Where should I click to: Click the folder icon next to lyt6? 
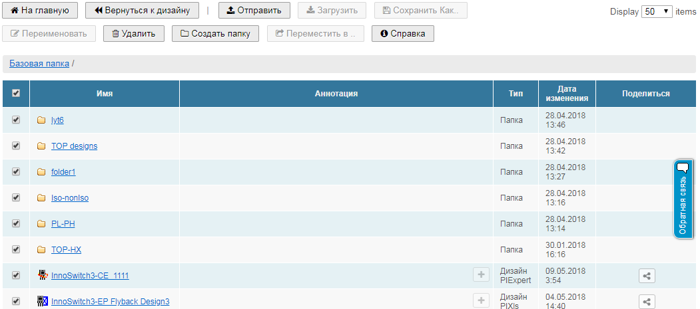(x=41, y=120)
